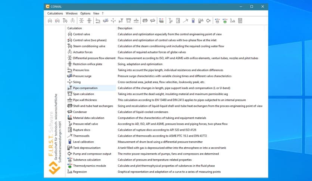The width and height of the screenshot is (312, 181).
Task: Choose Shell-and-tube heat exchangers from the list
Action: point(93,106)
